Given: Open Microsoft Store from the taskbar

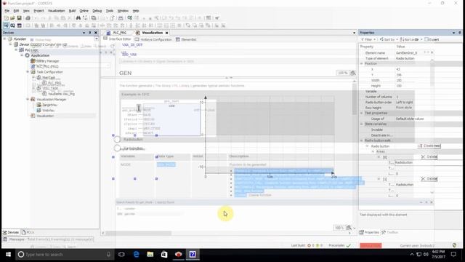Looking at the screenshot, I should pos(164,254).
